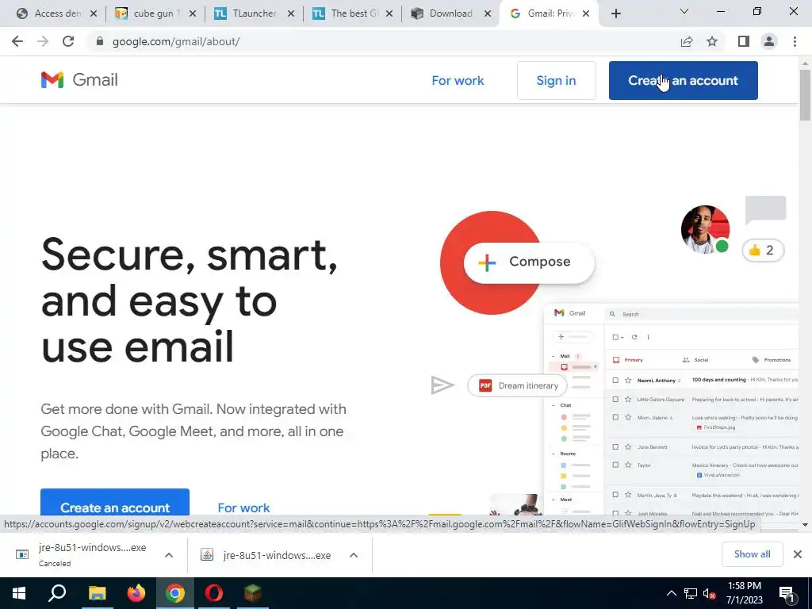
Task: Open the Chrome three-dot menu
Action: pyautogui.click(x=795, y=41)
